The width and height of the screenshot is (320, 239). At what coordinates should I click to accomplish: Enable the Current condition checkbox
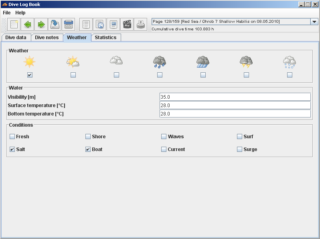(x=164, y=149)
